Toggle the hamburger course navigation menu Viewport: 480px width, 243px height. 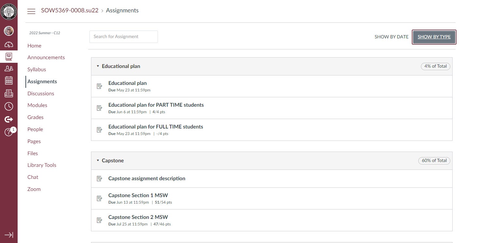[x=31, y=11]
